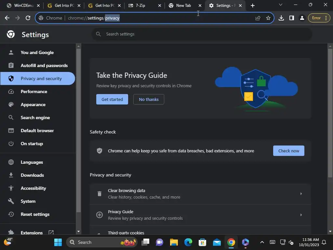Open the Third-party cookies row
Image resolution: width=333 pixels, height=250 pixels.
(x=200, y=230)
